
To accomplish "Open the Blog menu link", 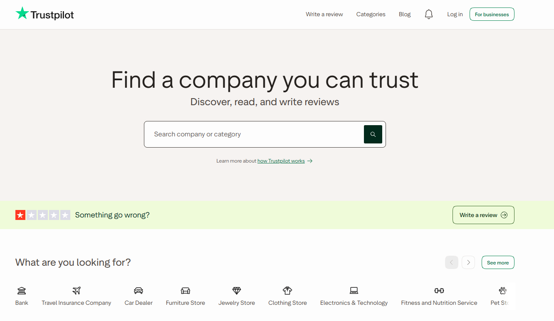I will tap(405, 14).
